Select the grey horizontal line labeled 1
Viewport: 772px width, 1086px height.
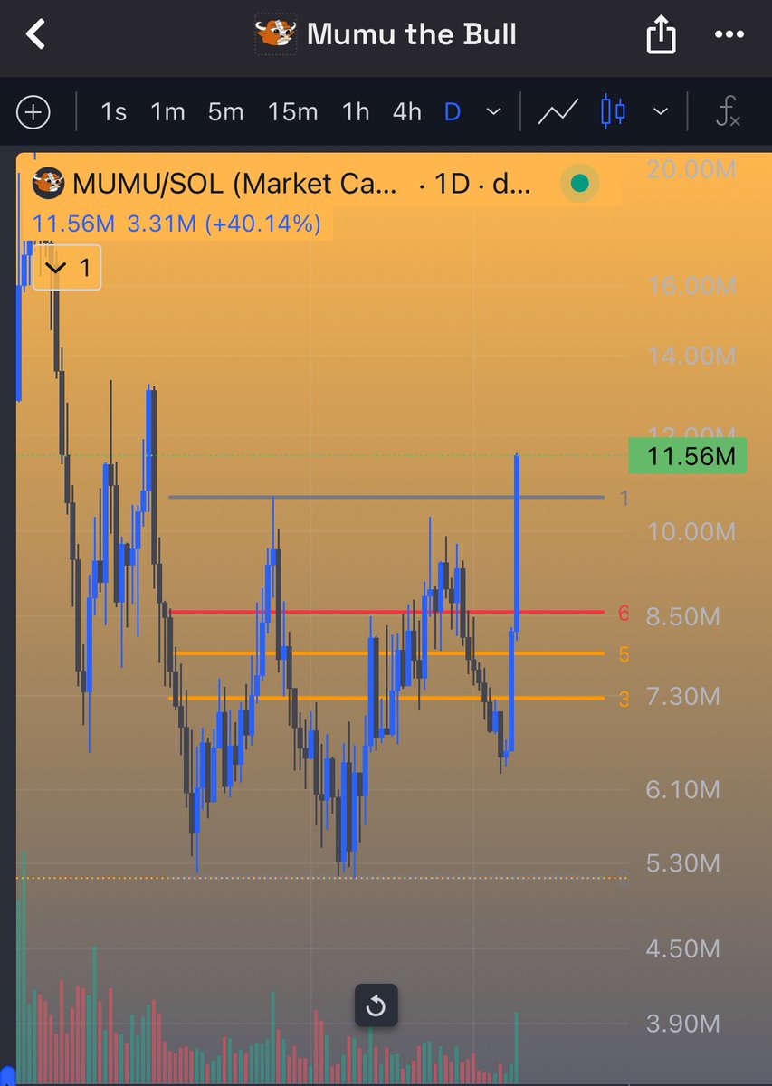tap(386, 497)
